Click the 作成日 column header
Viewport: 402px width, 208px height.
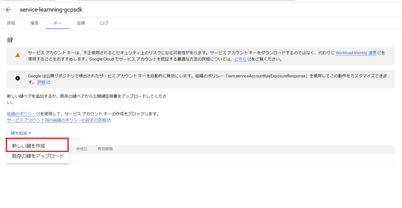[x=82, y=149]
